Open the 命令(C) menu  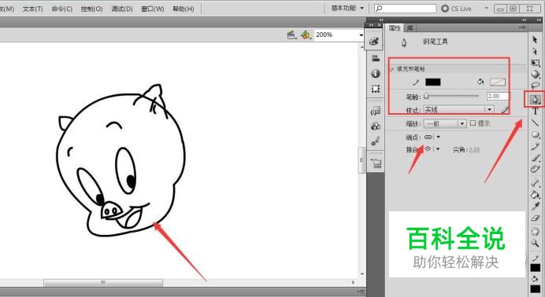click(62, 9)
